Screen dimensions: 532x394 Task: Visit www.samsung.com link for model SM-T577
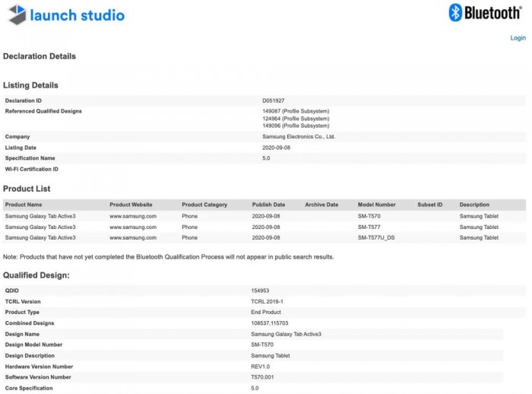[x=133, y=227]
